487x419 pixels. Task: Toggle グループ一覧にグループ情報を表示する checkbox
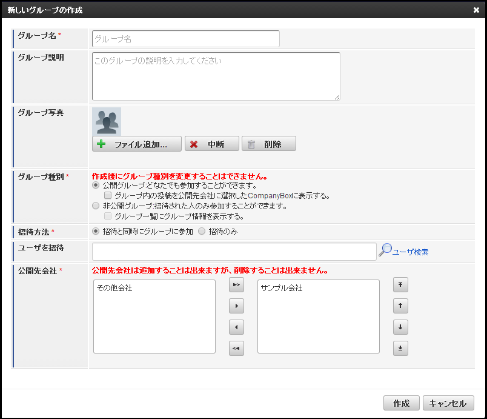click(108, 216)
